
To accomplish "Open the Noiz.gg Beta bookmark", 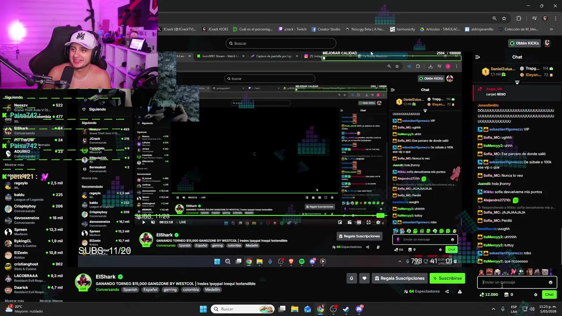I will [x=364, y=29].
